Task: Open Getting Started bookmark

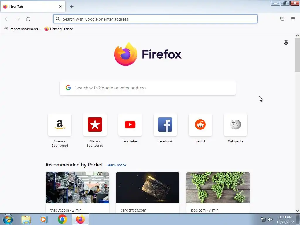Action: pos(59,29)
